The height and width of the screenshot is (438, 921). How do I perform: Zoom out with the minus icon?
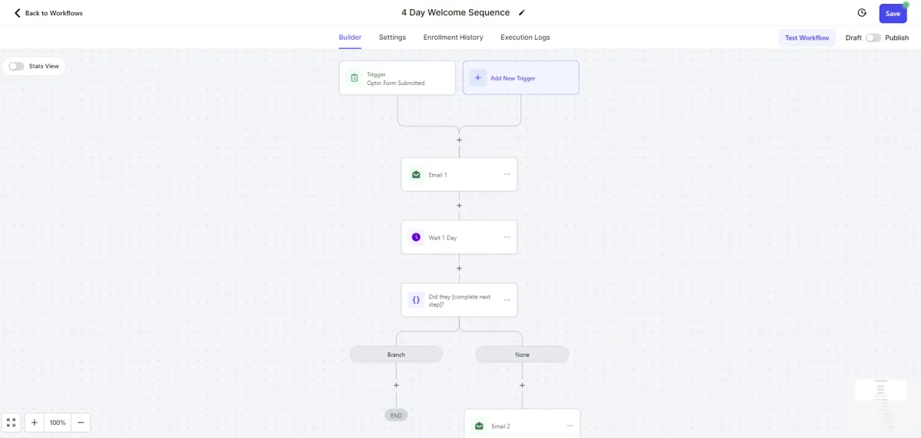[x=81, y=423]
